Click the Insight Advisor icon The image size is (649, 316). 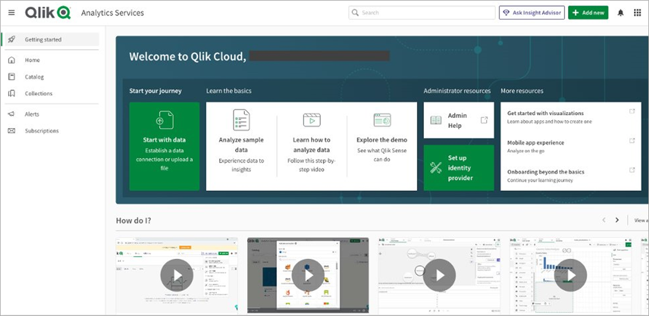(x=506, y=13)
